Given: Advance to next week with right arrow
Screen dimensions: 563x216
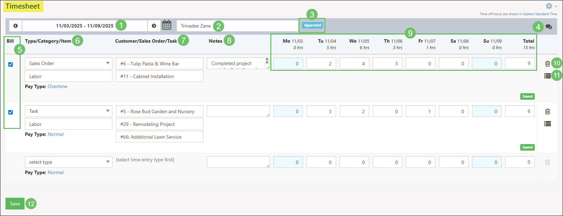Looking at the screenshot, I should tap(154, 26).
